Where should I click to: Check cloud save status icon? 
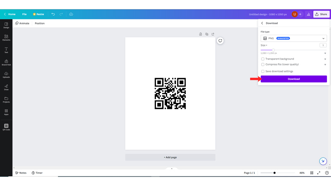pyautogui.click(x=71, y=14)
